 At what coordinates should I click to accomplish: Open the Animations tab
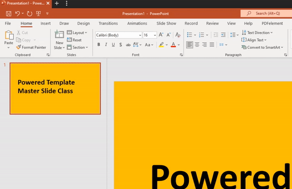tap(137, 23)
